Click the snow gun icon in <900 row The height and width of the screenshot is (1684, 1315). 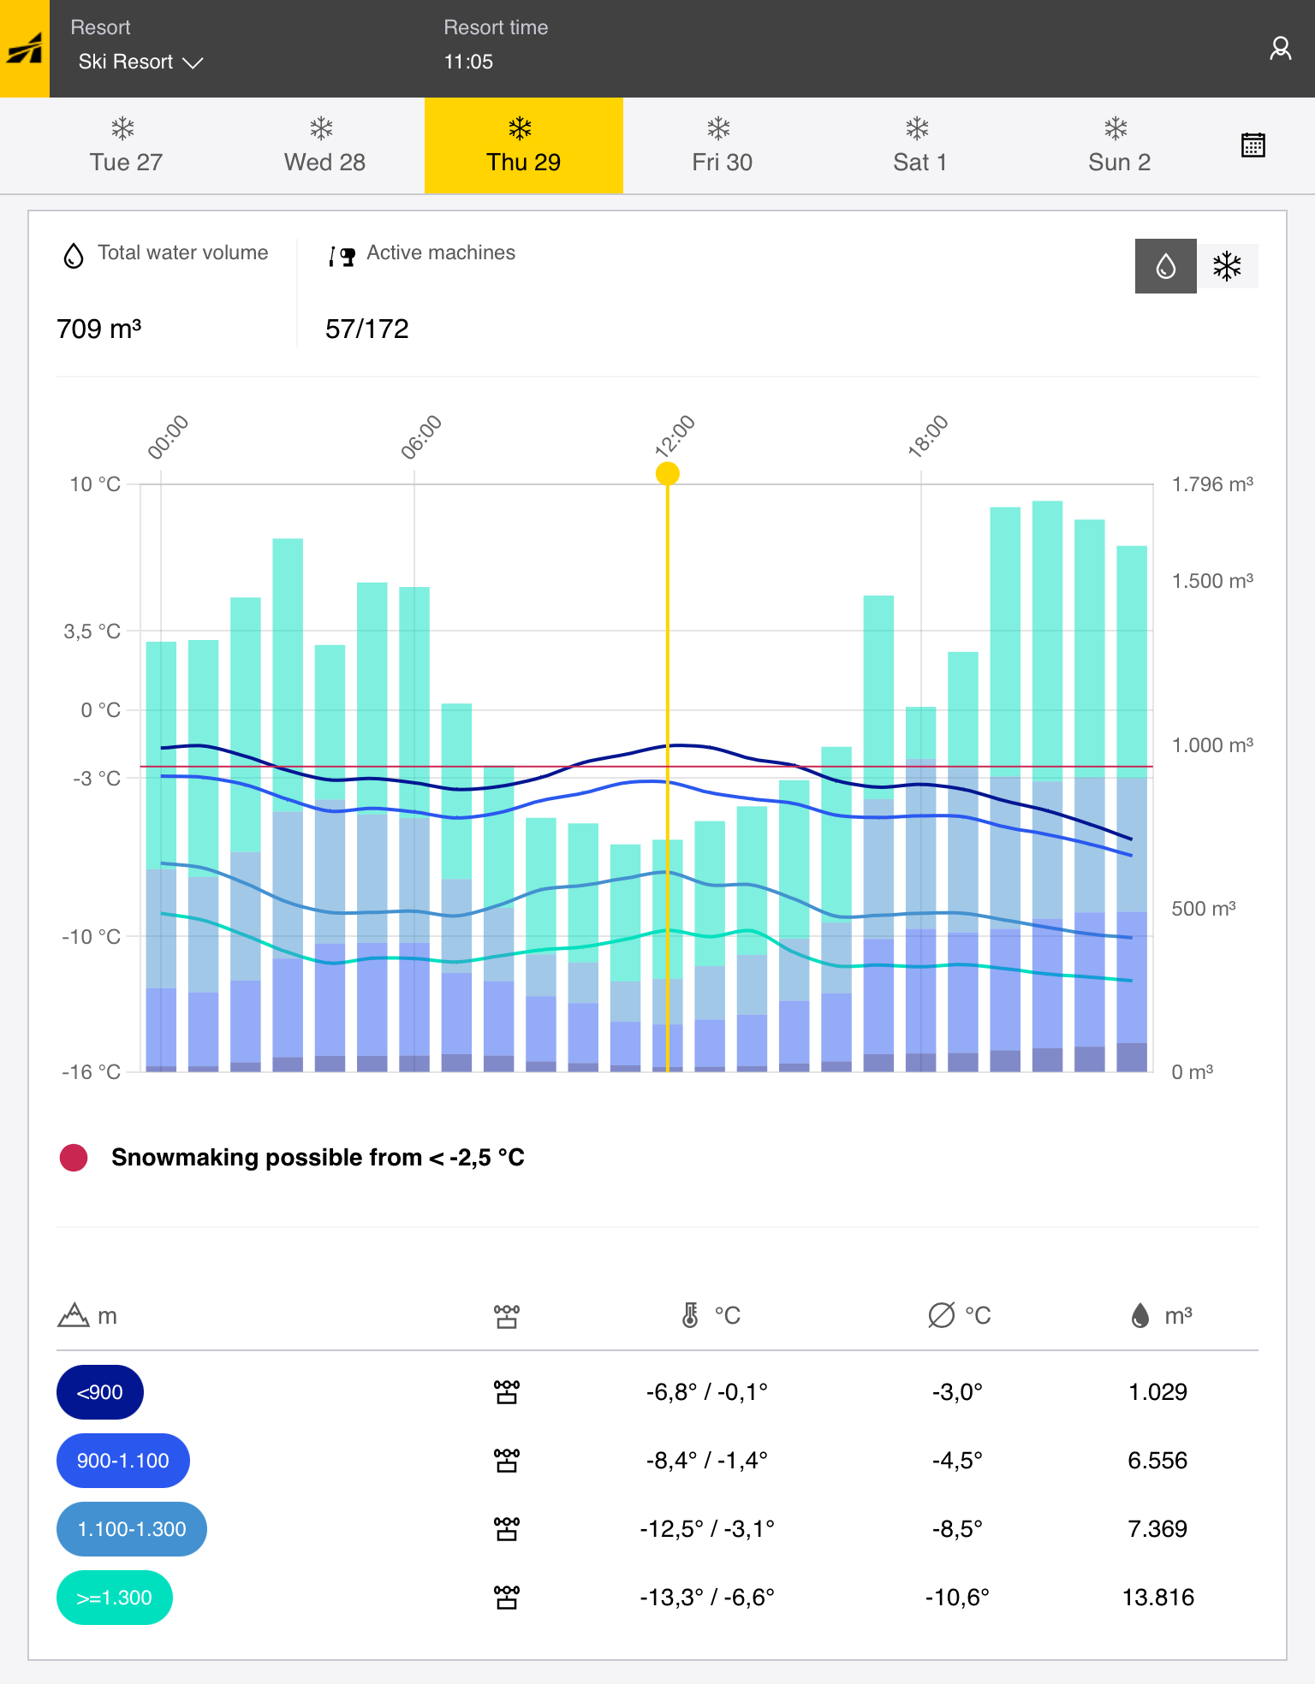tap(507, 1392)
